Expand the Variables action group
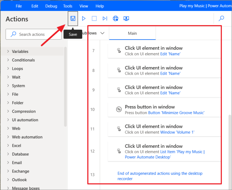 click(8, 51)
